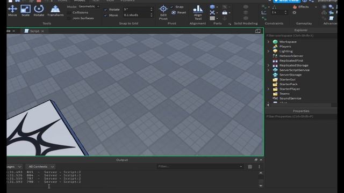
Task: Open the Effects dropdown arrow
Action: click(x=316, y=7)
